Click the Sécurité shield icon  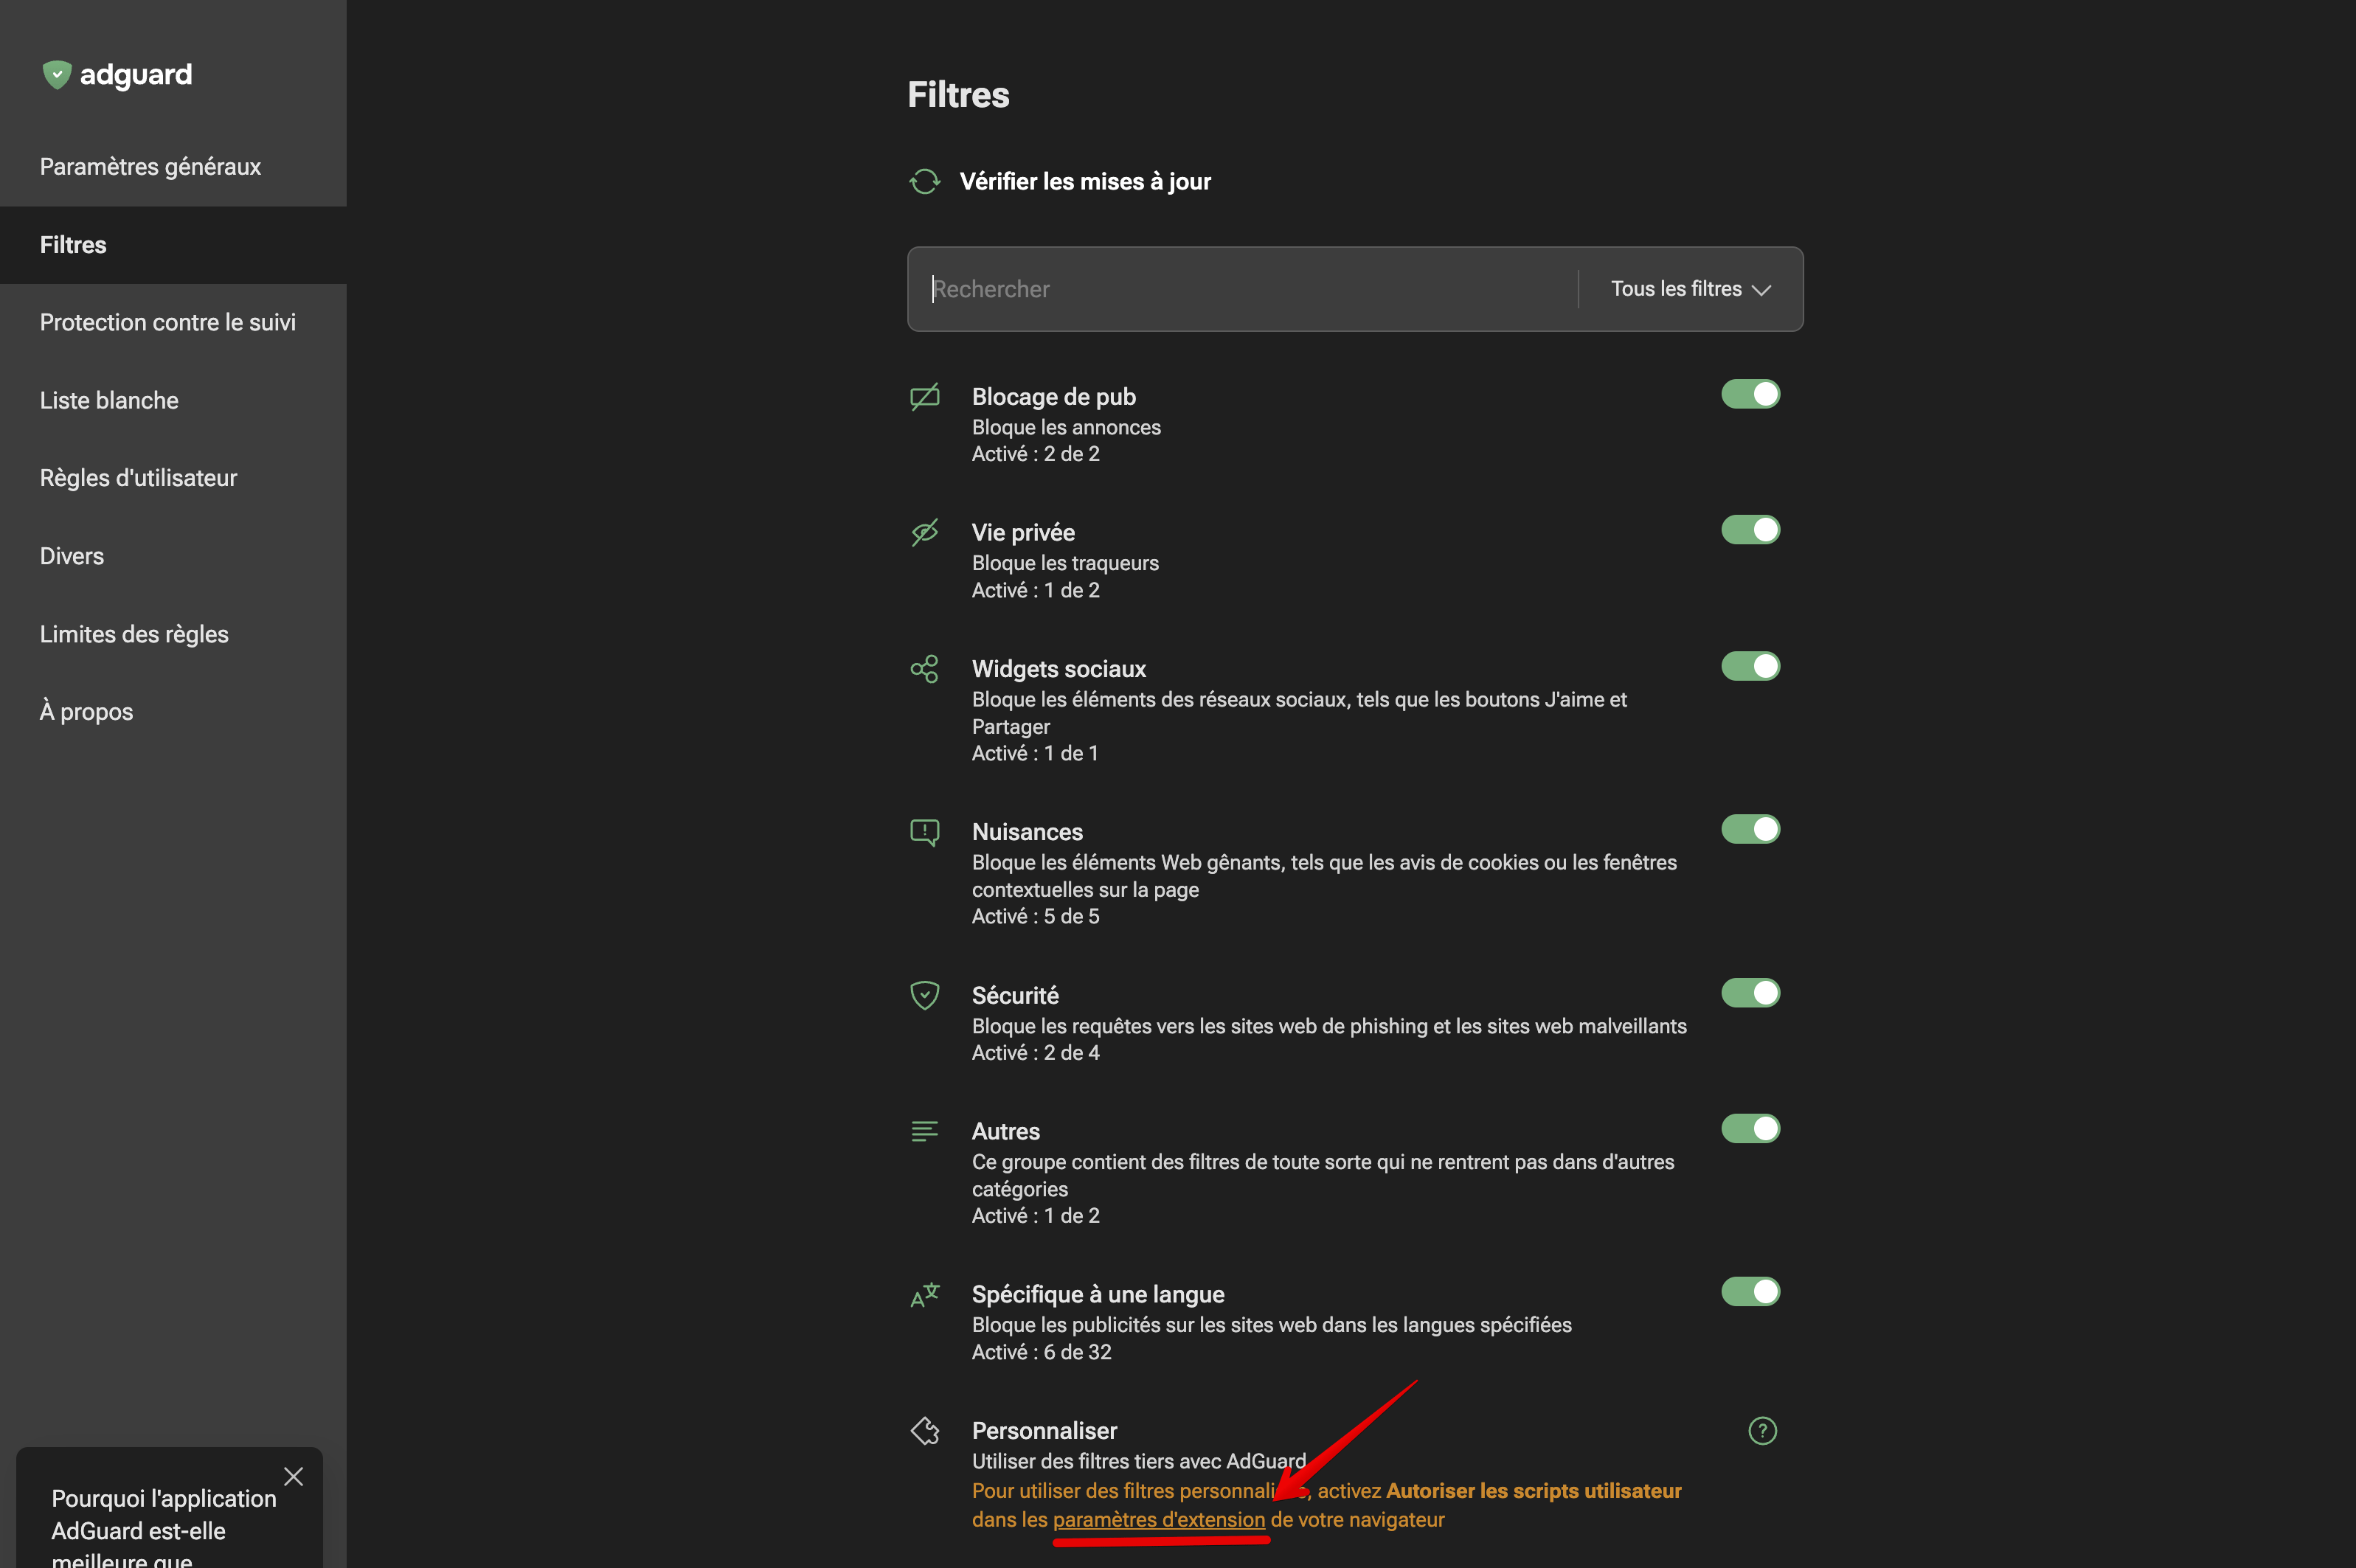(x=925, y=995)
